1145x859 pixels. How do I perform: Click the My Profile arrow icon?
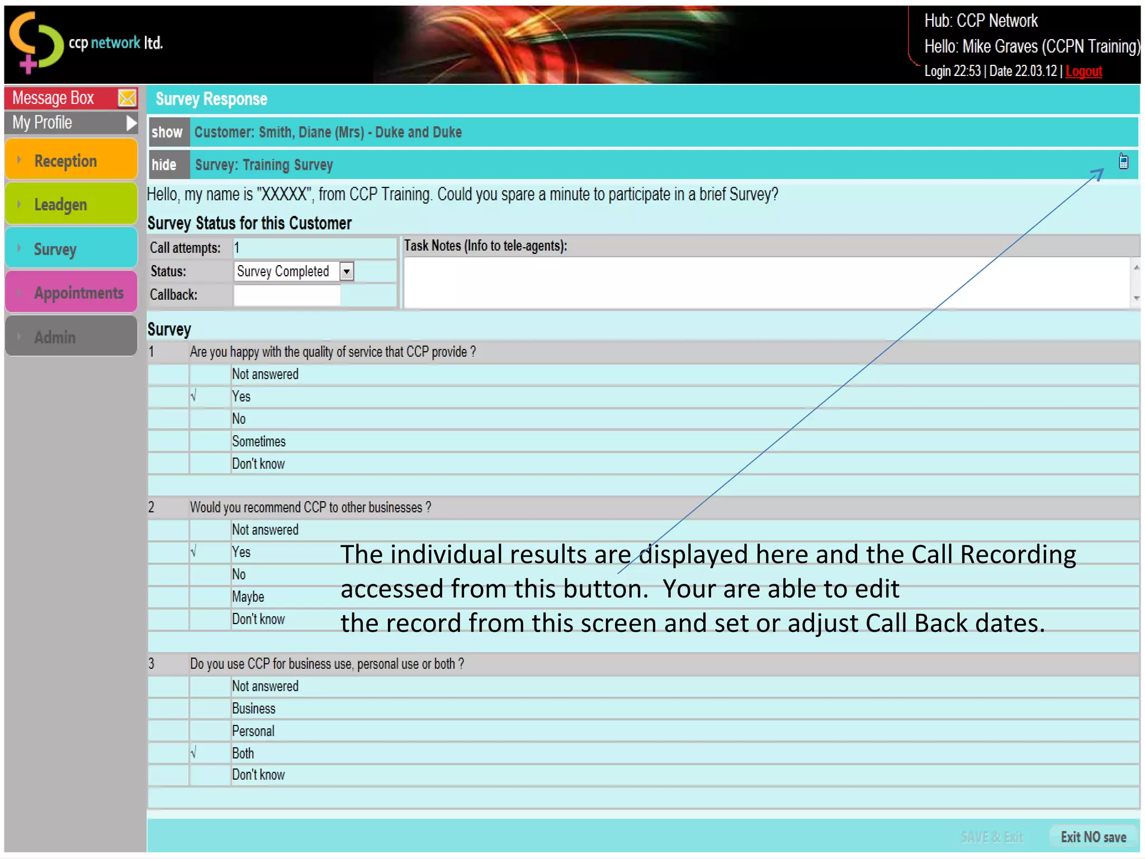click(x=131, y=122)
